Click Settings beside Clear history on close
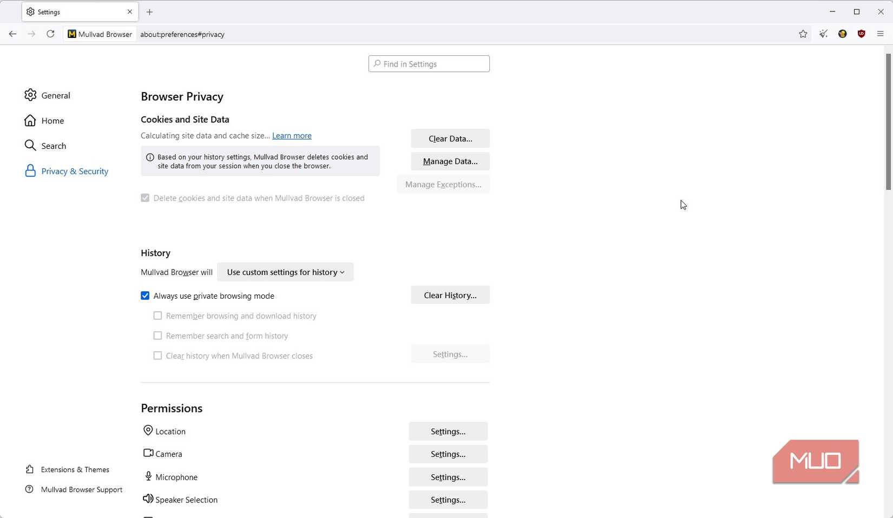Screen dimensions: 893x518 point(450,354)
